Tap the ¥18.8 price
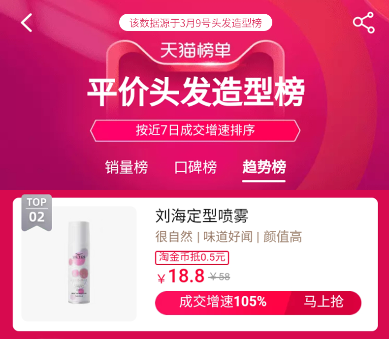 pyautogui.click(x=181, y=276)
